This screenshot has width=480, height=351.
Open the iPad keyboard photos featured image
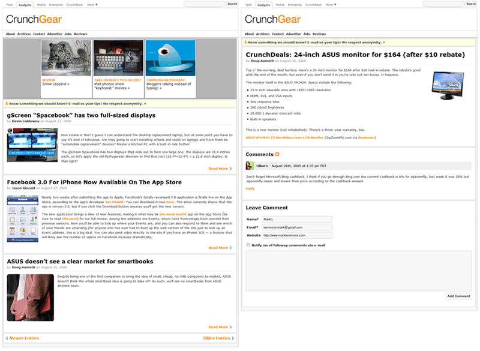(x=118, y=58)
